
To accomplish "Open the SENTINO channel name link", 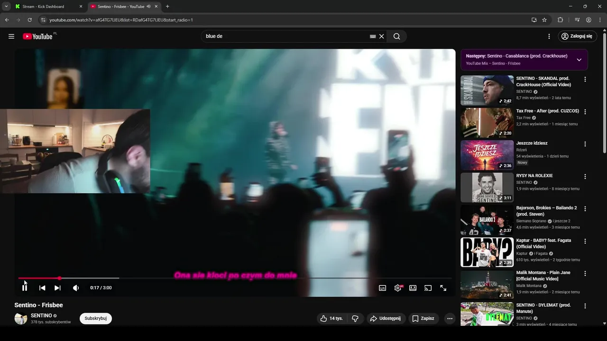I will coord(41,315).
